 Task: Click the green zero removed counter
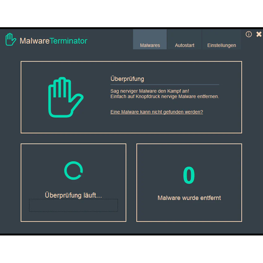coord(189,175)
